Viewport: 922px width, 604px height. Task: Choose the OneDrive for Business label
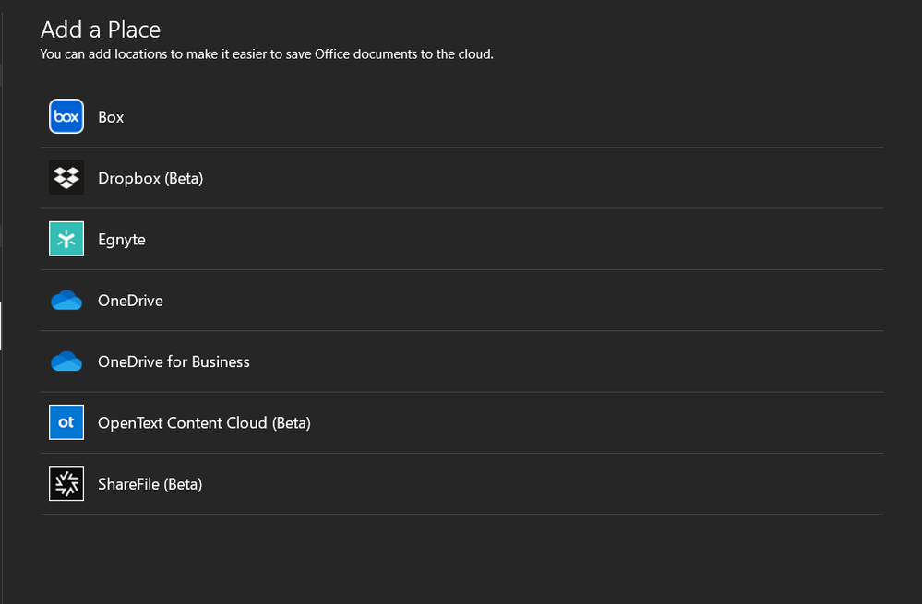point(174,361)
